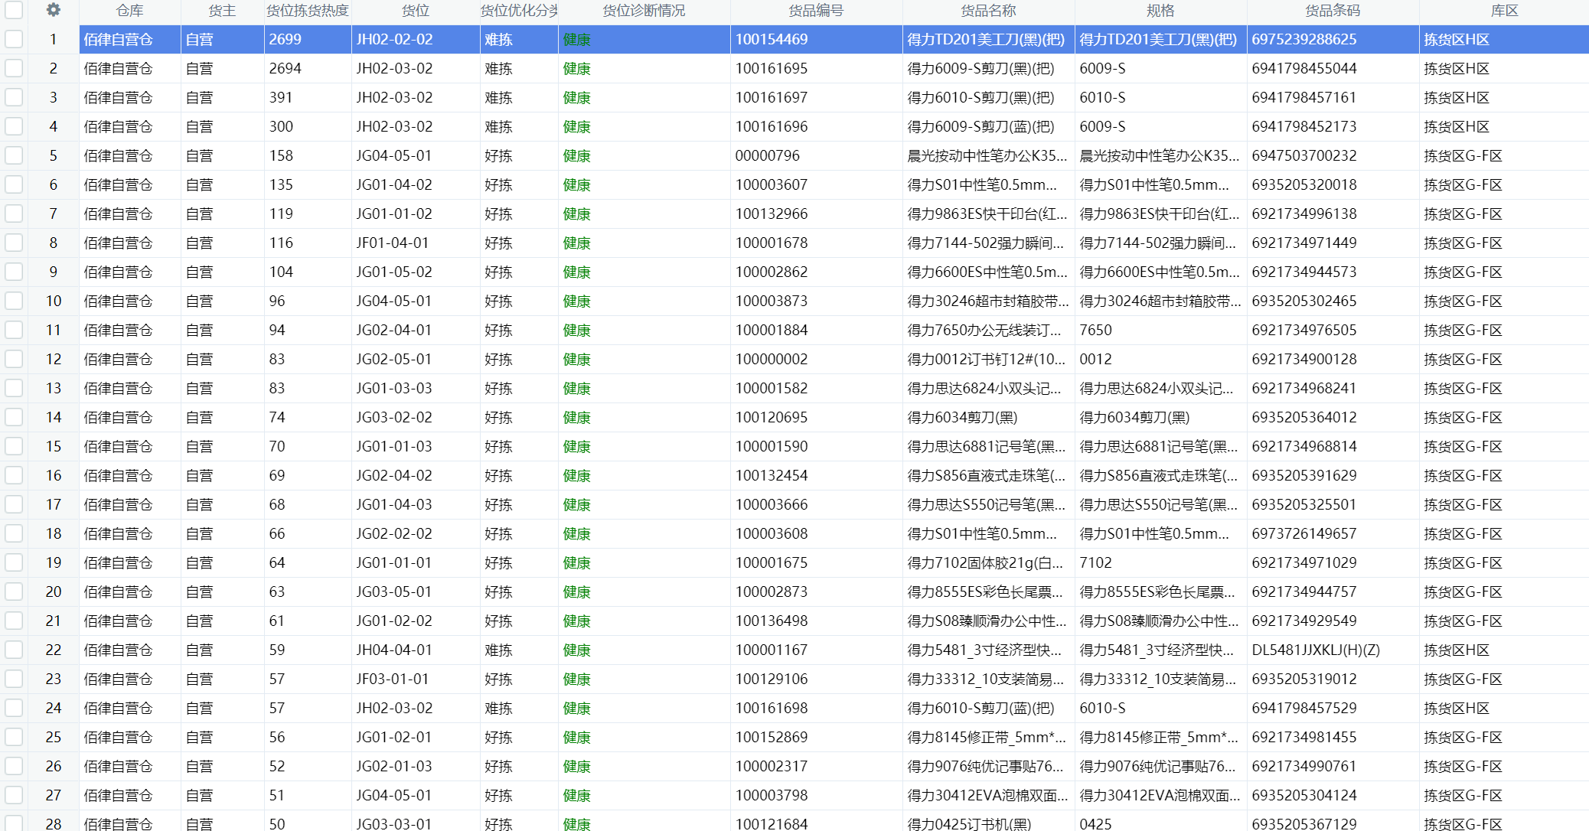Tick the checkbox for row 27

click(14, 795)
